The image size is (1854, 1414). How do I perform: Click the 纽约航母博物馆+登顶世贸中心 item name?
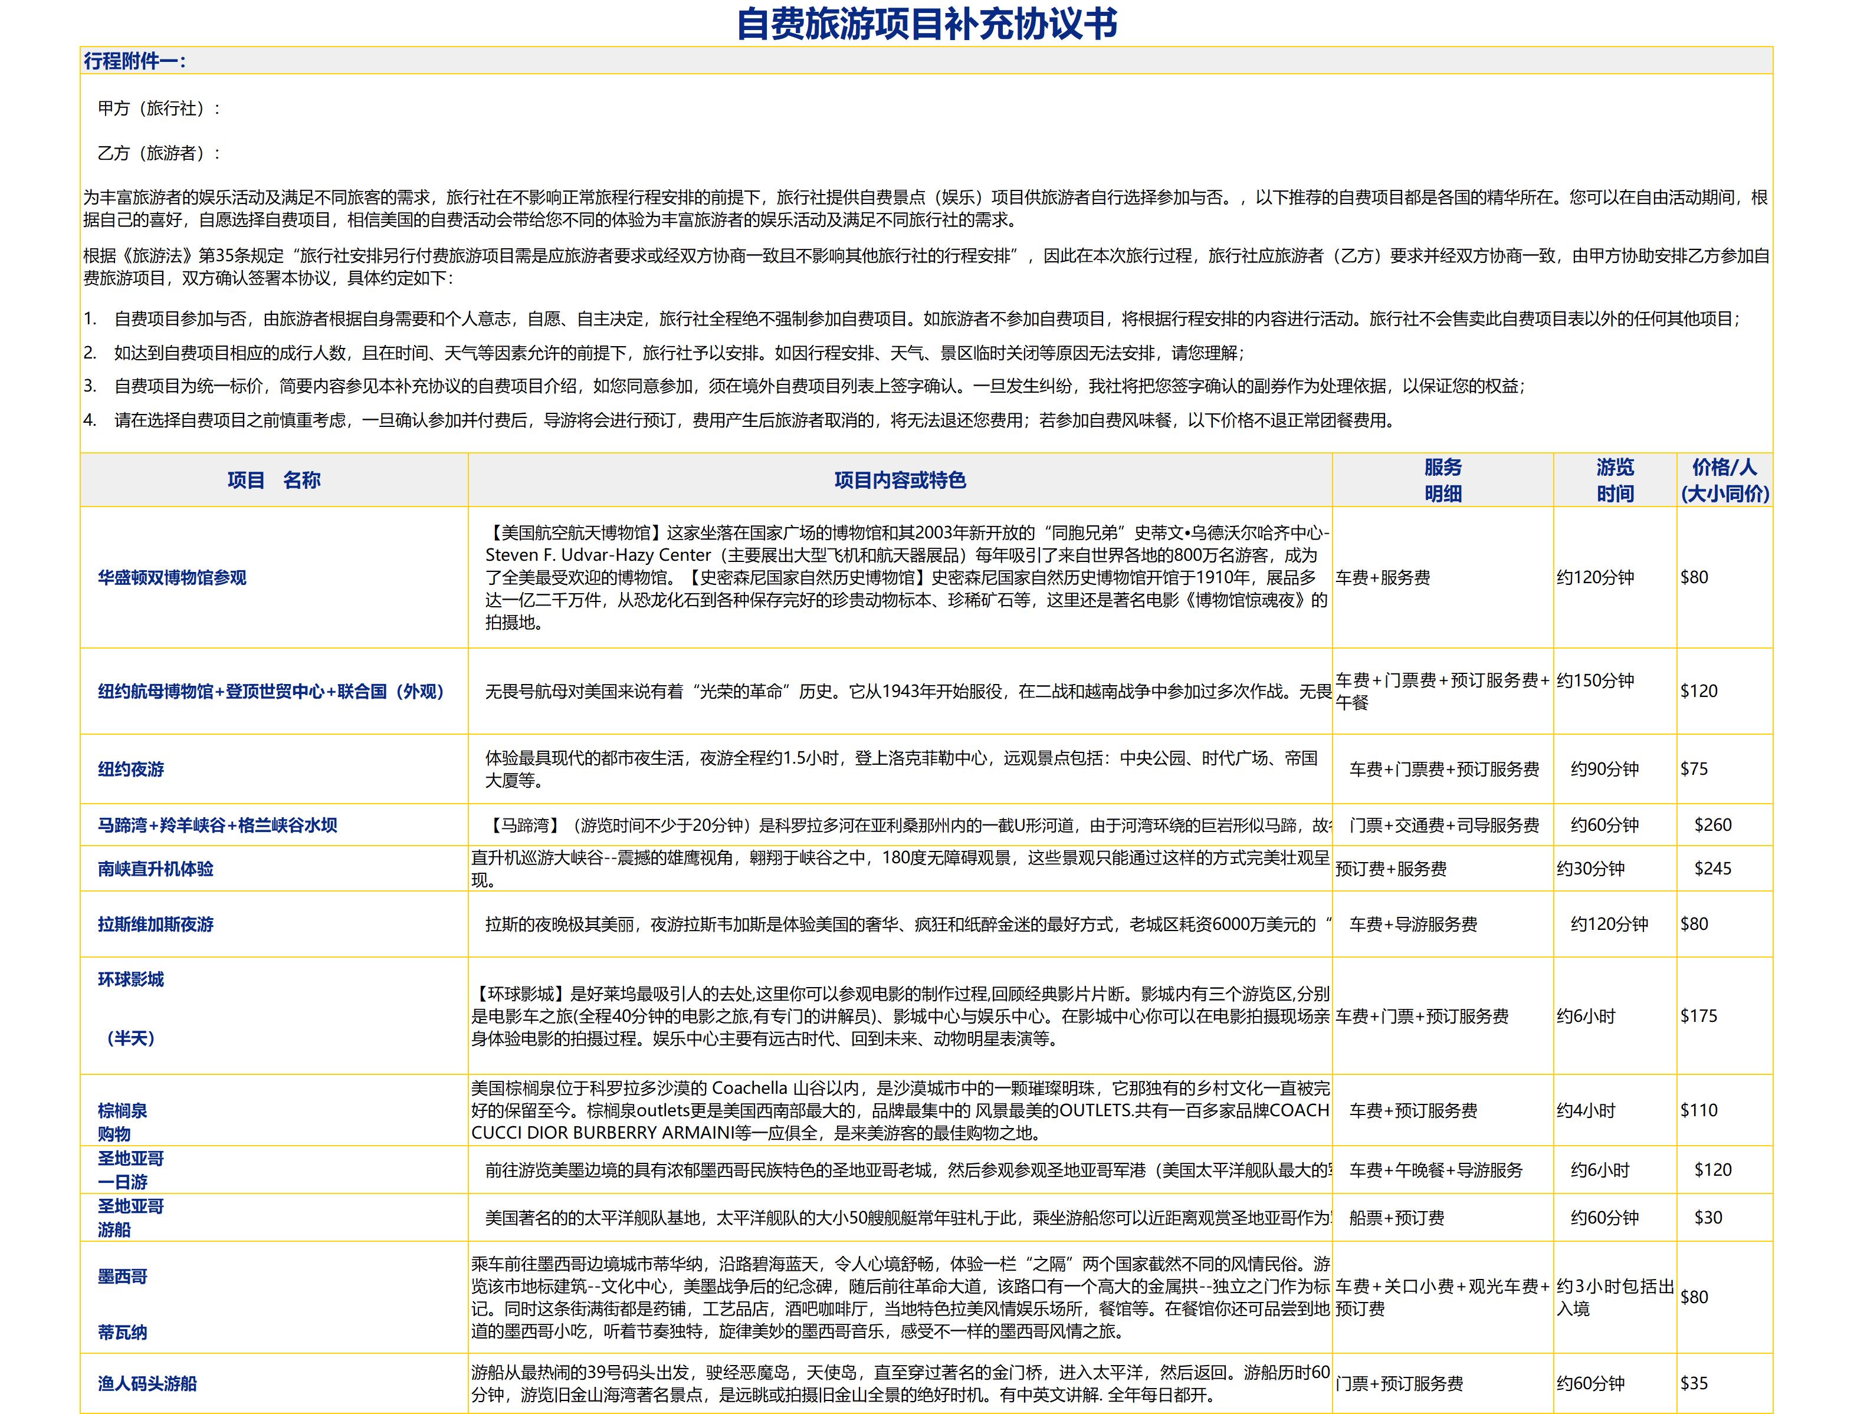[274, 691]
